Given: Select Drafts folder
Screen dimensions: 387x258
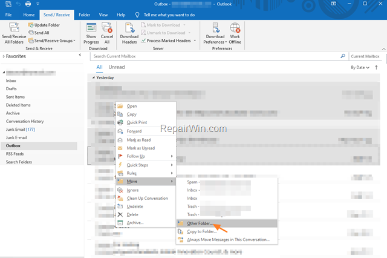Looking at the screenshot, I should point(11,88).
